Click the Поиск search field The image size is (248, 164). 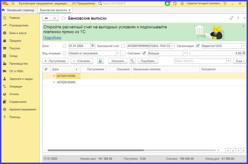point(200,61)
